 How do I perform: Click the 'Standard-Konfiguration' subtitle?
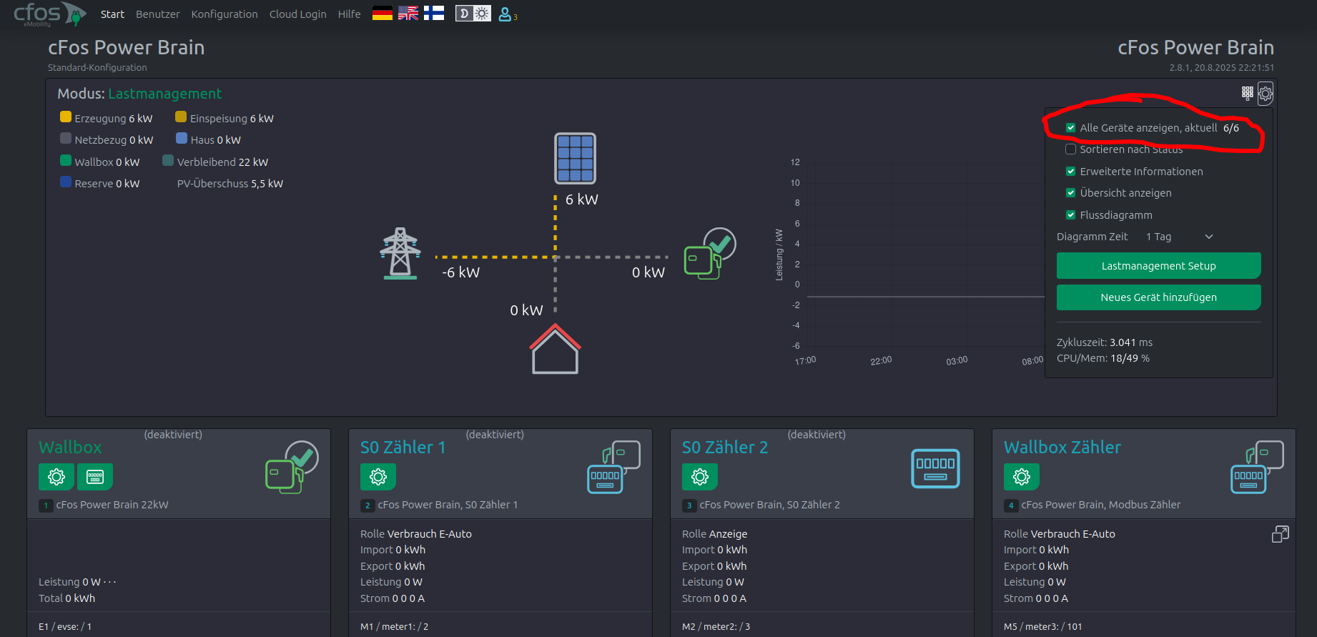coord(97,67)
